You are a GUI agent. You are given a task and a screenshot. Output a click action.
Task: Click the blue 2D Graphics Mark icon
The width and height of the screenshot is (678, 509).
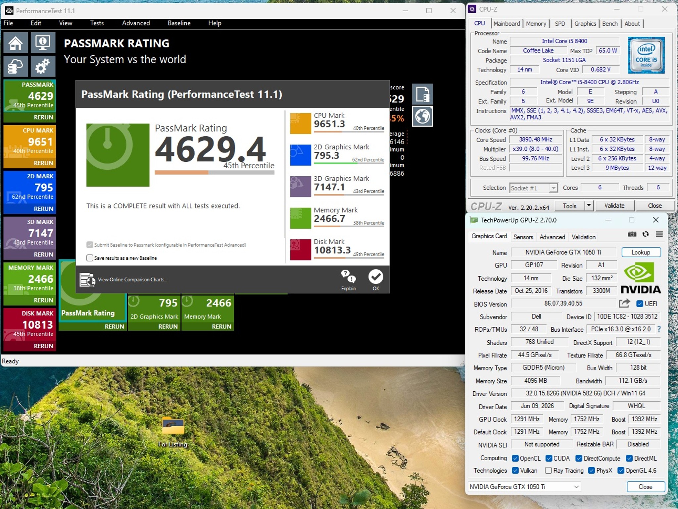pyautogui.click(x=301, y=155)
